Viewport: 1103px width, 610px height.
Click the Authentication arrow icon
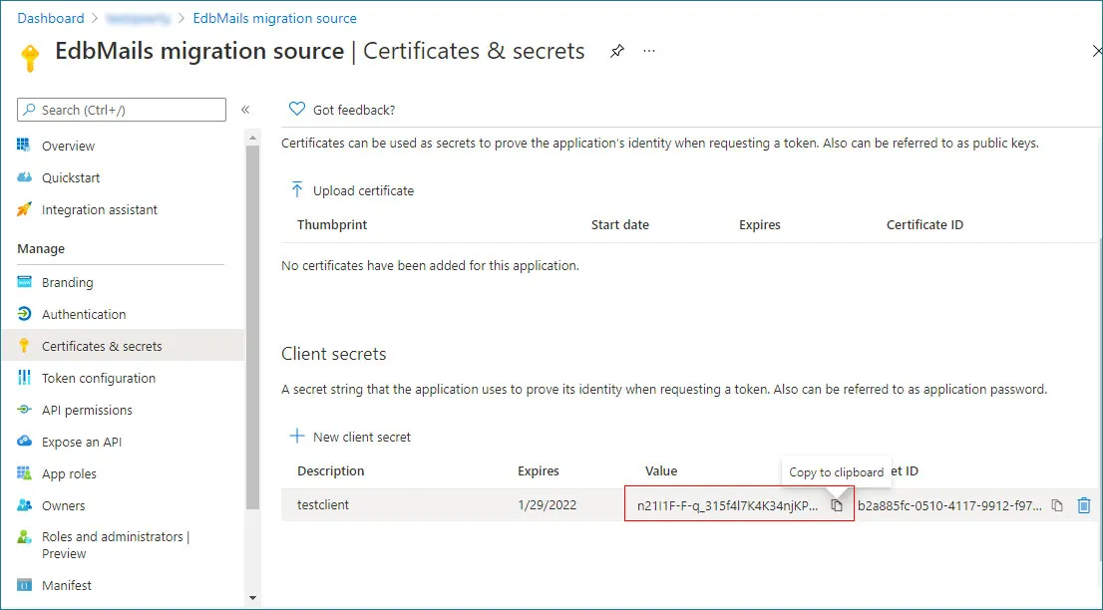coord(24,313)
